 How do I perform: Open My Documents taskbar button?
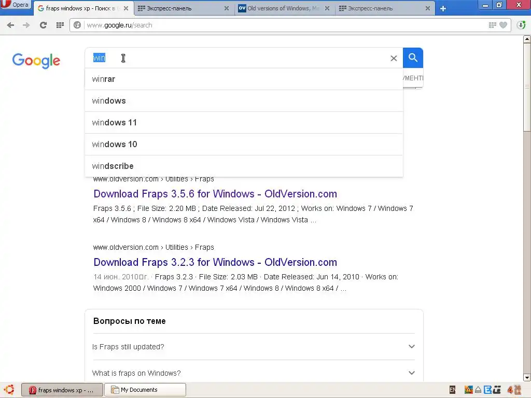(x=145, y=390)
